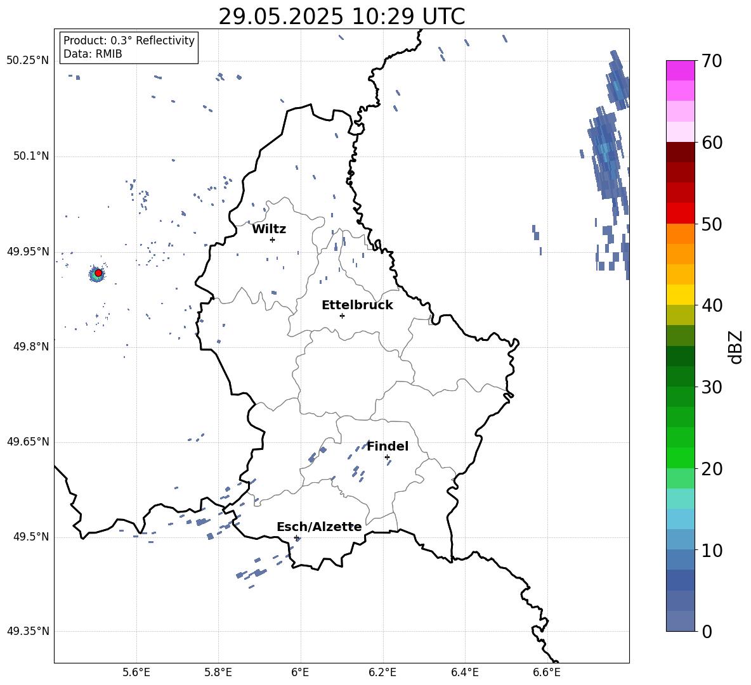Click the 50.1°N latitude tick label

point(30,157)
